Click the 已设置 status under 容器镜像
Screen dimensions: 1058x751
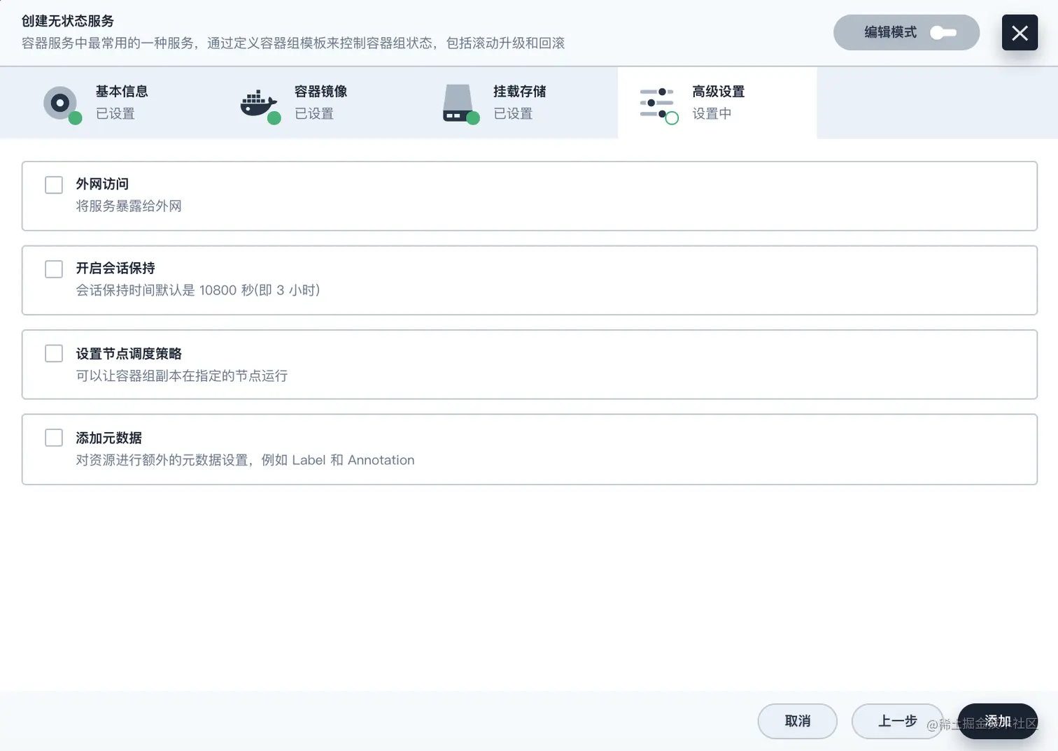(x=314, y=113)
